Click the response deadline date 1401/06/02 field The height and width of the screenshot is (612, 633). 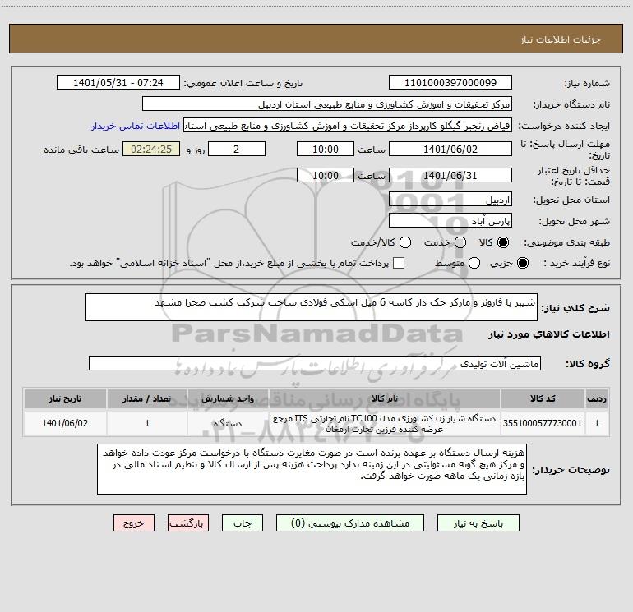pos(450,149)
